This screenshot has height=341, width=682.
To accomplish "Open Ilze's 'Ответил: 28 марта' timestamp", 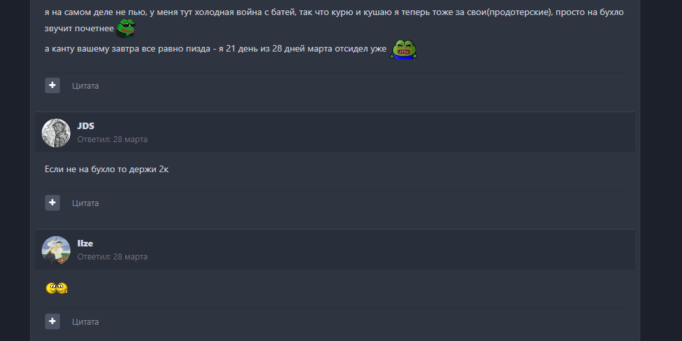I will [112, 257].
